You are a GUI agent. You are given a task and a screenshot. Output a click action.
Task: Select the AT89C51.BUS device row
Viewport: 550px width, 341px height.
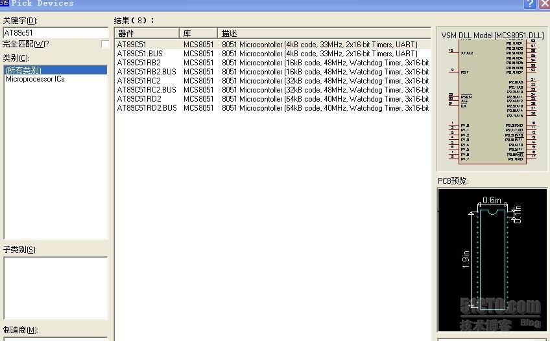tap(272, 54)
